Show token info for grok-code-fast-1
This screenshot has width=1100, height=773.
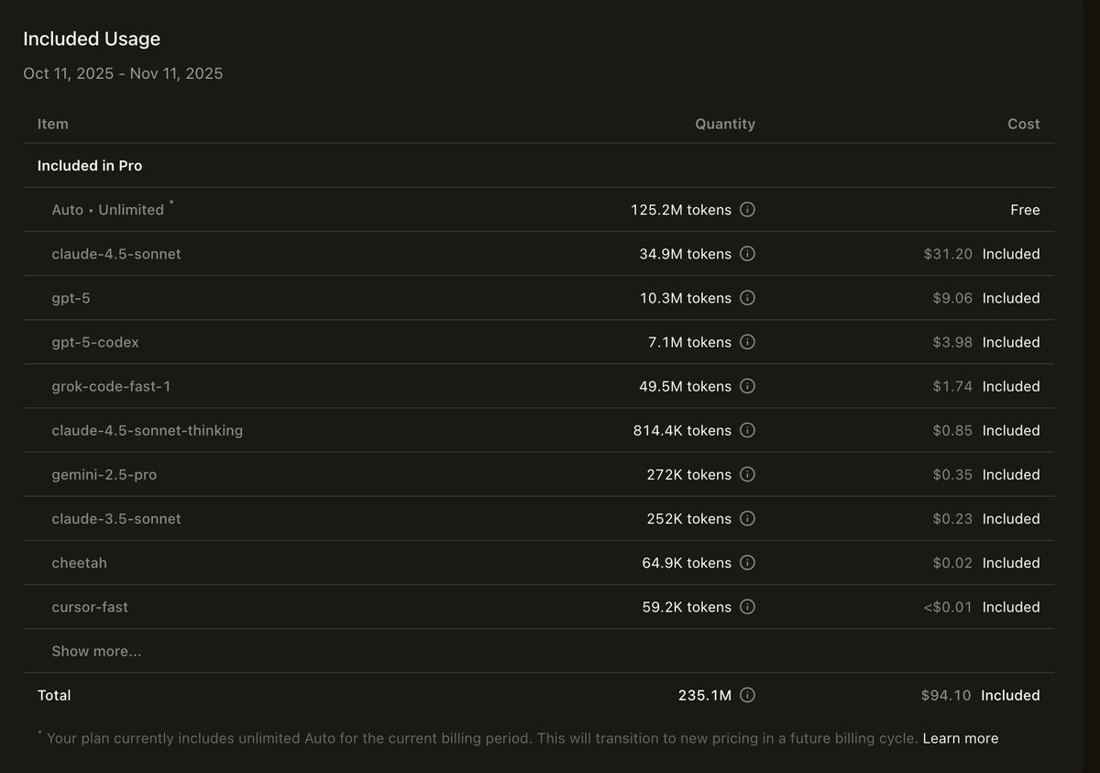tap(747, 386)
